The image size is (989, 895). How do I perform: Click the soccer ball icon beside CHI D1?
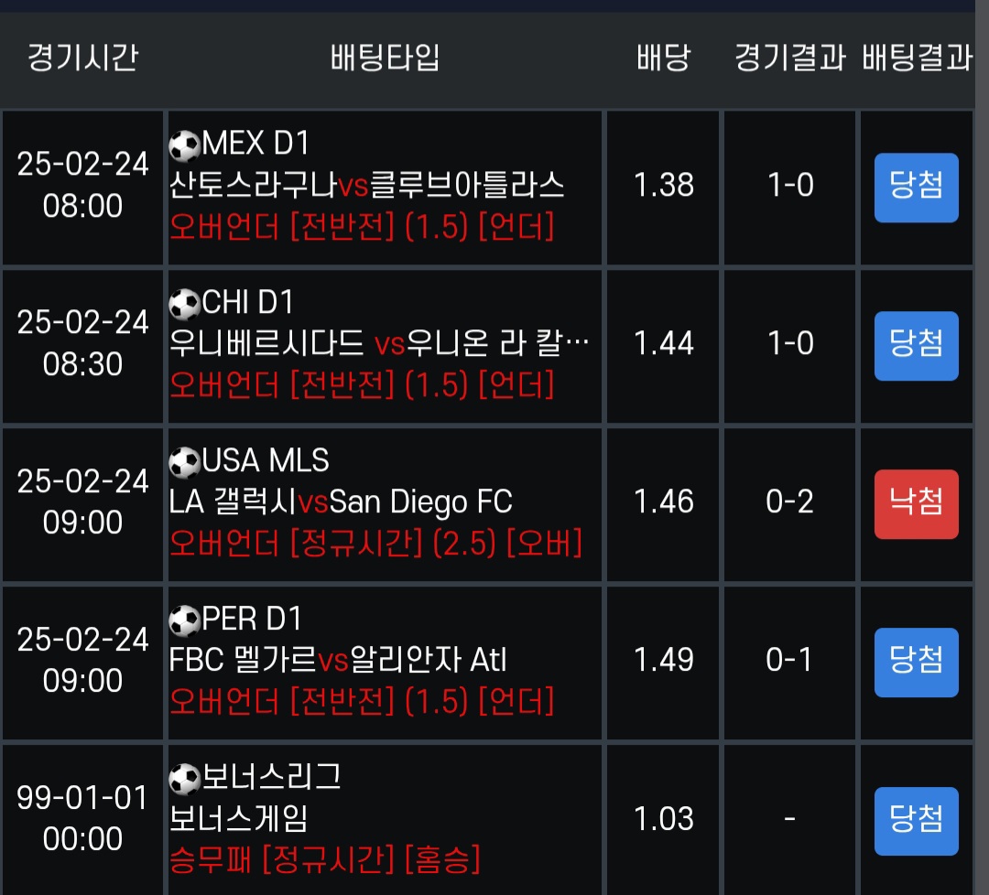click(184, 303)
